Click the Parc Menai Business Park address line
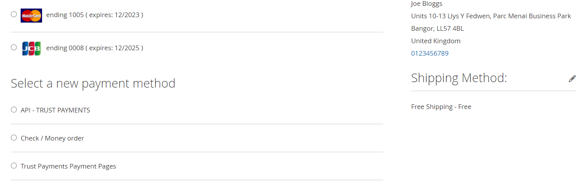 coord(491,16)
